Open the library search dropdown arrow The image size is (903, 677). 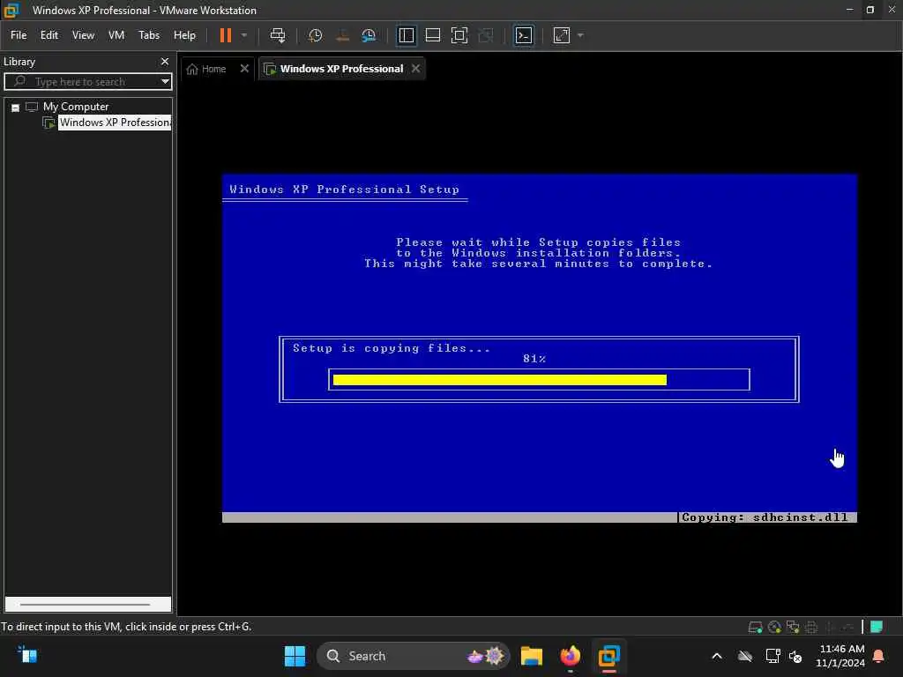(x=165, y=82)
